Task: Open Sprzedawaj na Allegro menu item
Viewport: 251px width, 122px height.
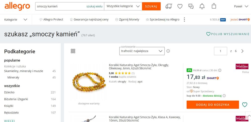Action: 162,20
